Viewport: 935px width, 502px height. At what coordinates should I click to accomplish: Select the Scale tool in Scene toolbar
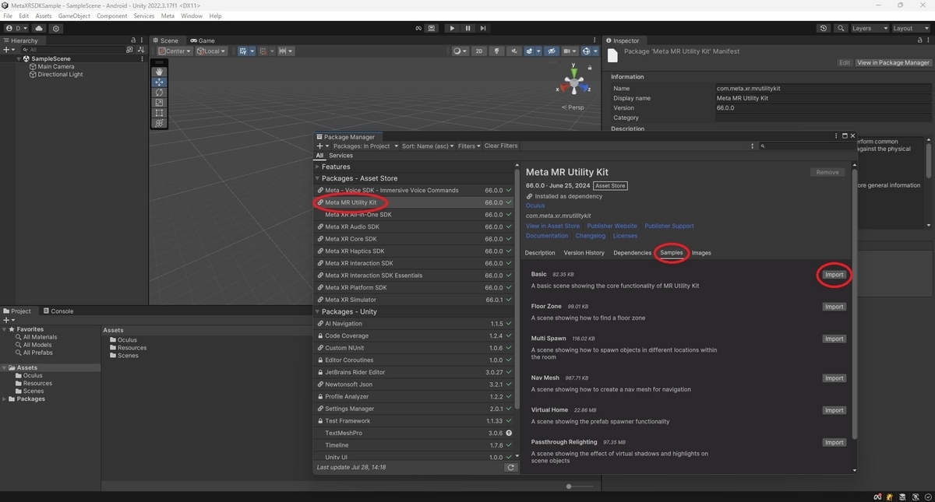(x=159, y=102)
